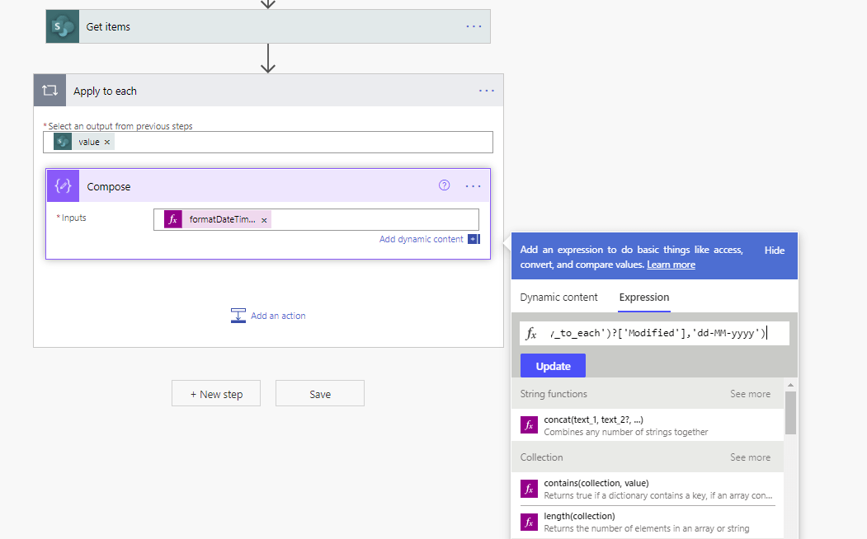Hide the expression panel
Screen dimensions: 867x539
(x=774, y=251)
